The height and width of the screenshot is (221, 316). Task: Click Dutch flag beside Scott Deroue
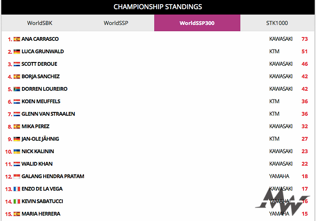coord(17,64)
